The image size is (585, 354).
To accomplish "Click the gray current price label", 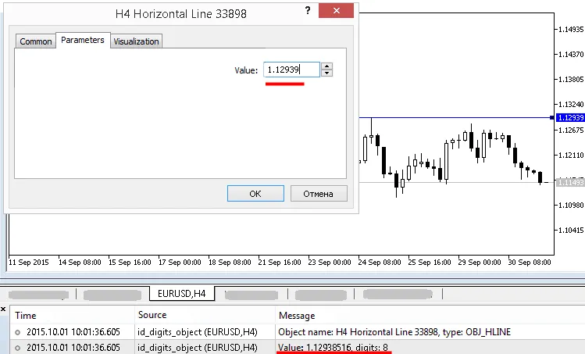I will [x=571, y=182].
